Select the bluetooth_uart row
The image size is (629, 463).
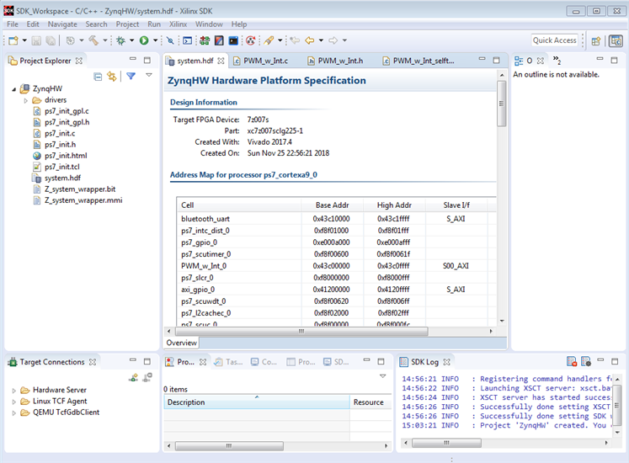pyautogui.click(x=336, y=219)
